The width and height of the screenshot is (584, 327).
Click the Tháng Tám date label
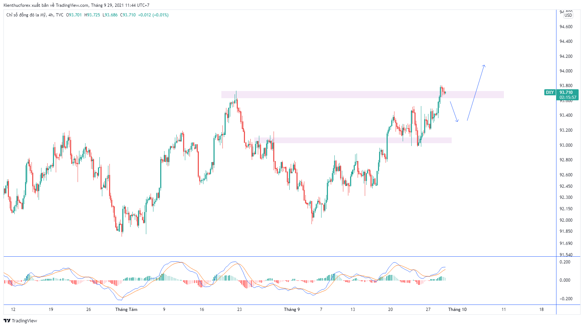point(126,310)
